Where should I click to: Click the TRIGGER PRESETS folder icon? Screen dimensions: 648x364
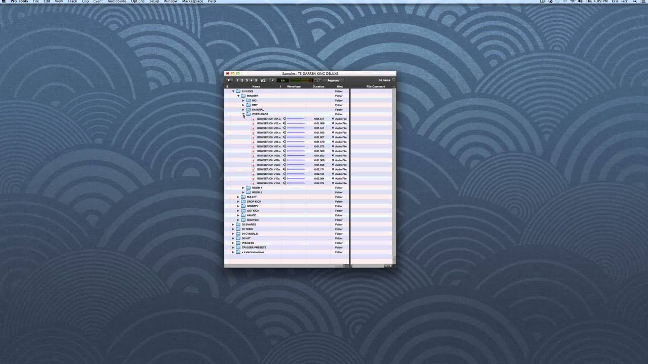pos(238,247)
